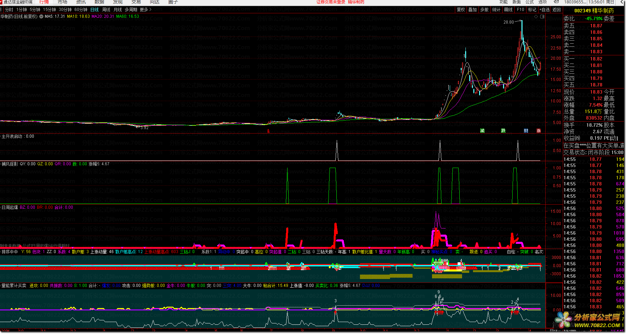Click the red 涨 marker on the chart
This screenshot has width=627, height=334.
539,131
